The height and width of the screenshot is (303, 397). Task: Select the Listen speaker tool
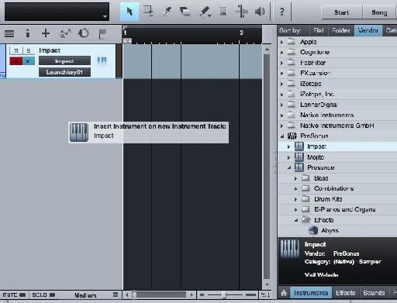(x=260, y=12)
